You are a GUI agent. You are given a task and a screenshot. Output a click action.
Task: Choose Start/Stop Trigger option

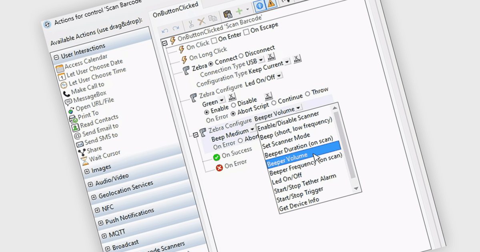point(300,194)
